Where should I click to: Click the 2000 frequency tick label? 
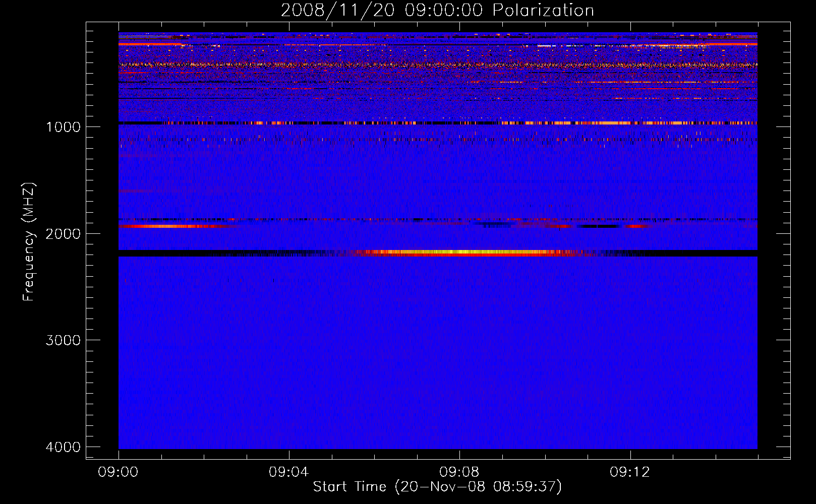point(63,234)
